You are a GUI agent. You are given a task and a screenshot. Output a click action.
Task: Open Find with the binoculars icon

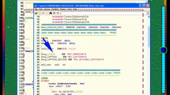(51, 13)
